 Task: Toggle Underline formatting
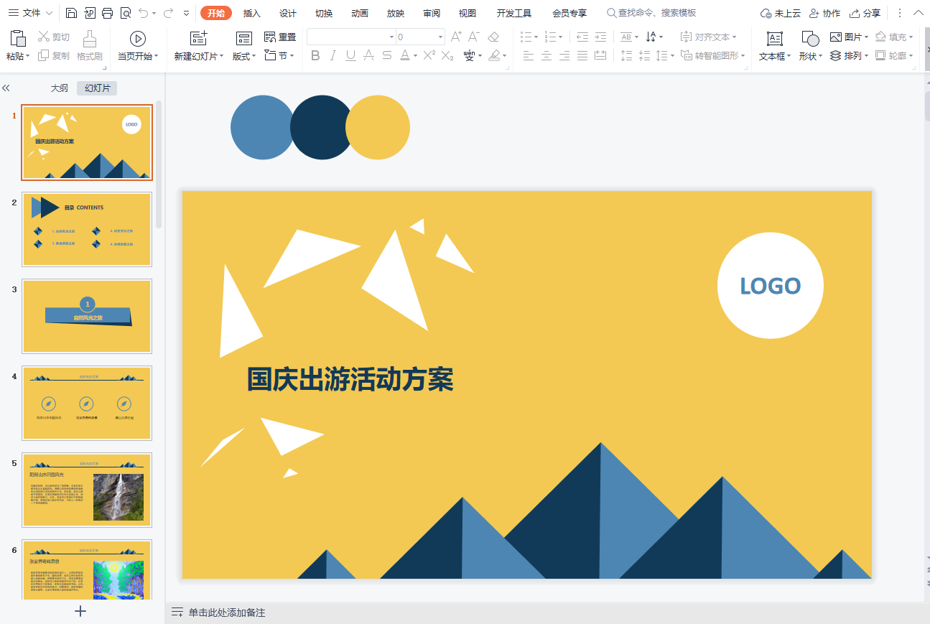350,55
